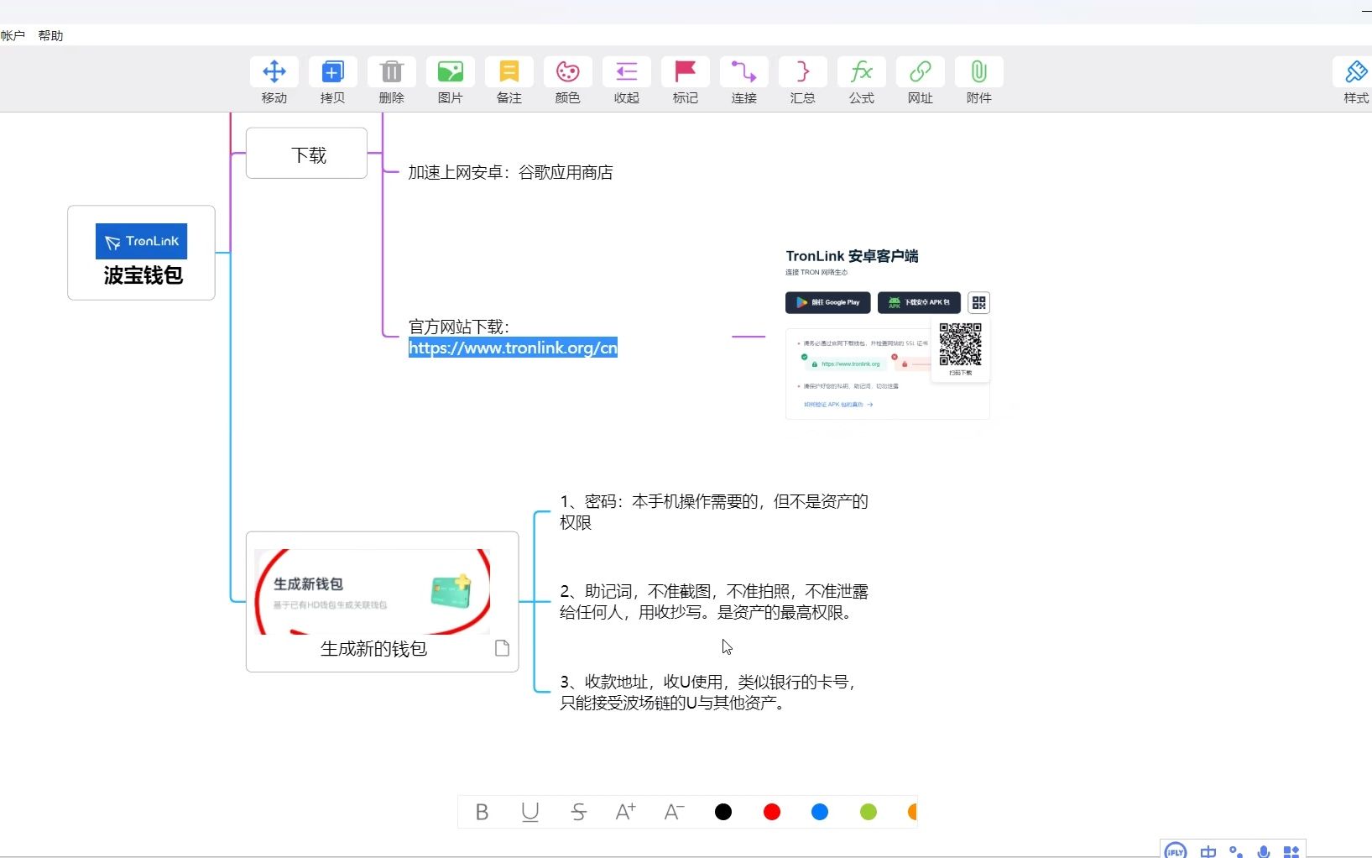Select the 官方网站下载 text line
Image resolution: width=1372 pixels, height=858 pixels.
(459, 327)
